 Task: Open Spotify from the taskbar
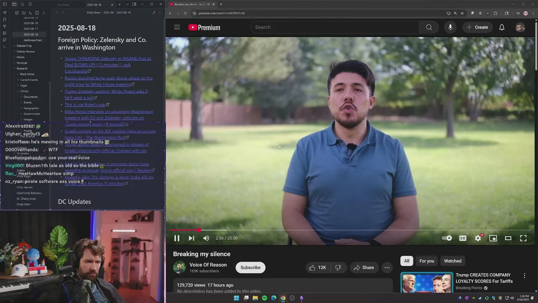click(x=264, y=298)
